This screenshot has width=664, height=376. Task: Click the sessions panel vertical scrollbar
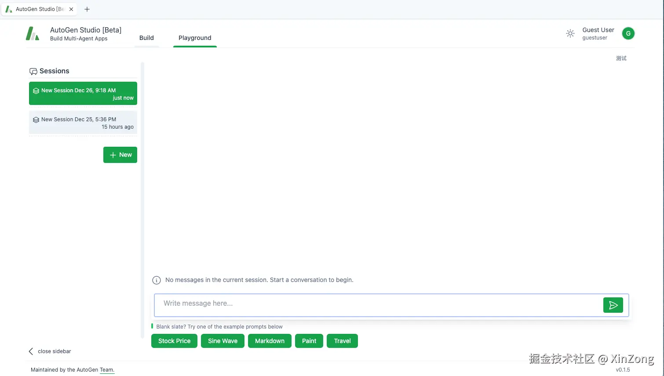pos(142,200)
